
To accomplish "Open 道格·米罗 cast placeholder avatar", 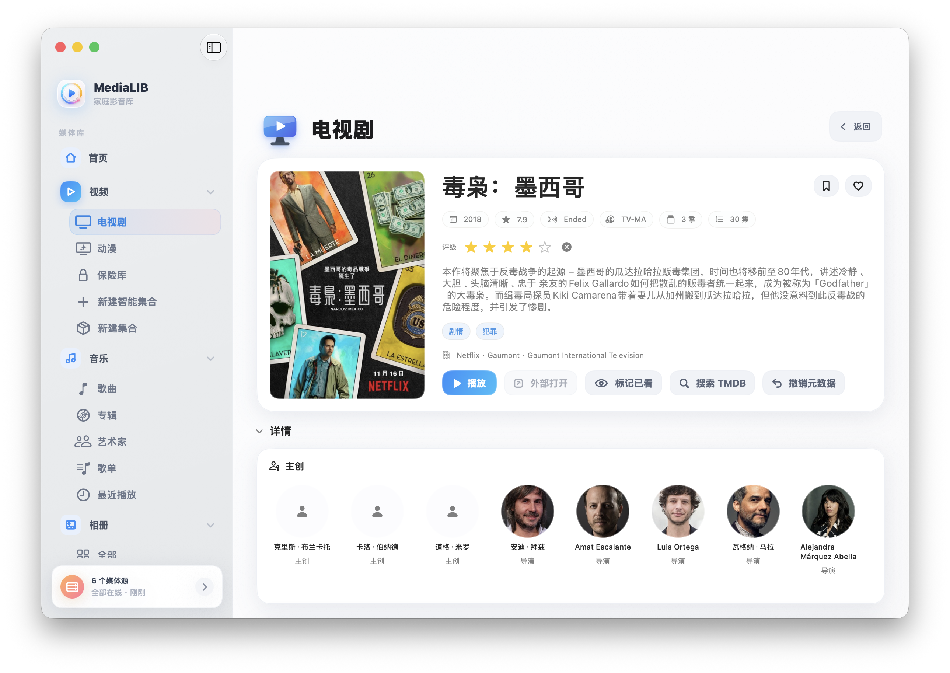I will click(453, 511).
